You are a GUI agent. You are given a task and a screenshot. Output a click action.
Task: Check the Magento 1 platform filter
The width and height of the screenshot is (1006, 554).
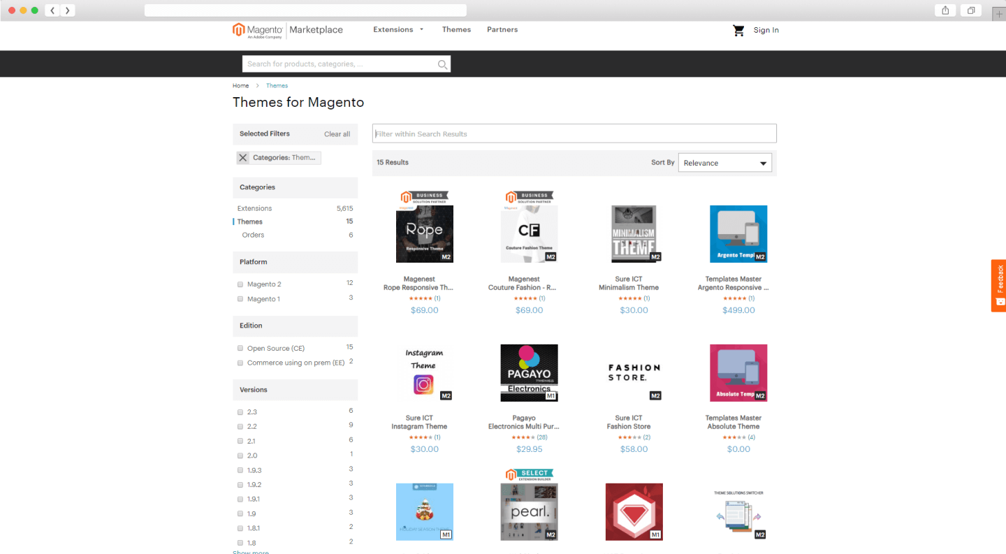(x=240, y=299)
